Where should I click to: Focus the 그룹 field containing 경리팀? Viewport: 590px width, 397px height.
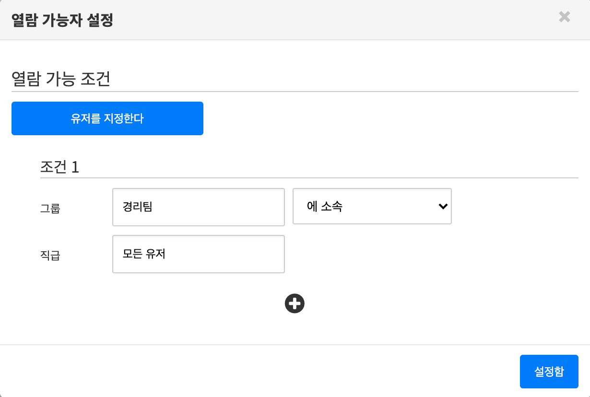pos(198,207)
